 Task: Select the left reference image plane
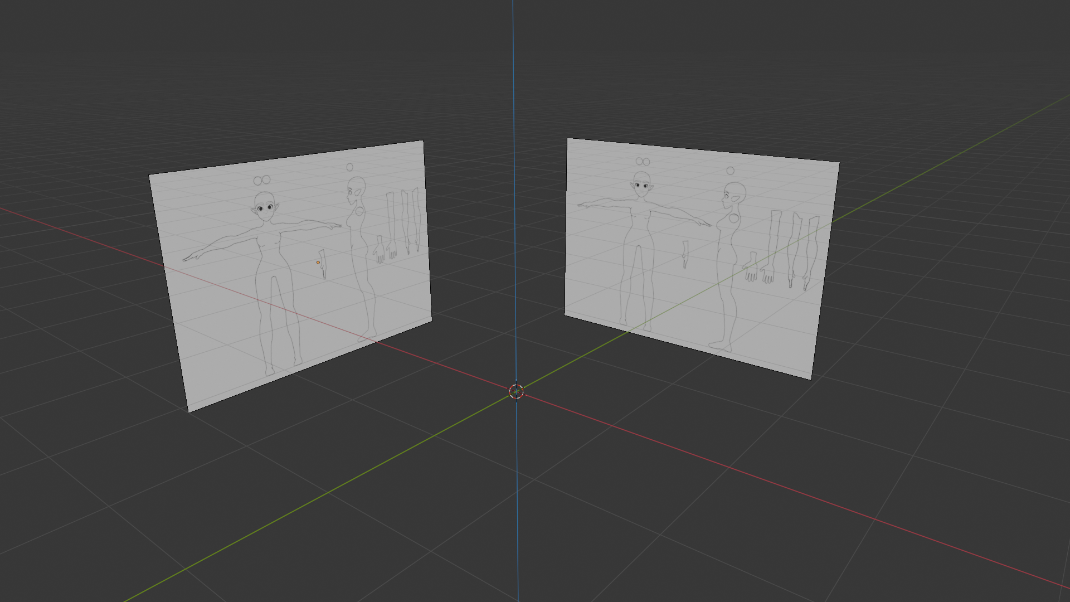coord(290,276)
